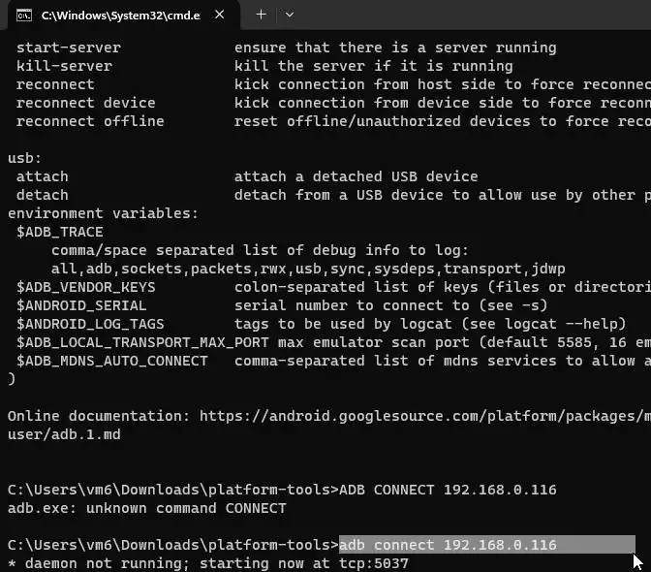The image size is (651, 572).
Task: Click the $ADB_TRACE variable text
Action: 60,232
